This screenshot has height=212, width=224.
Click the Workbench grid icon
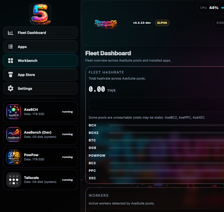tap(10, 61)
